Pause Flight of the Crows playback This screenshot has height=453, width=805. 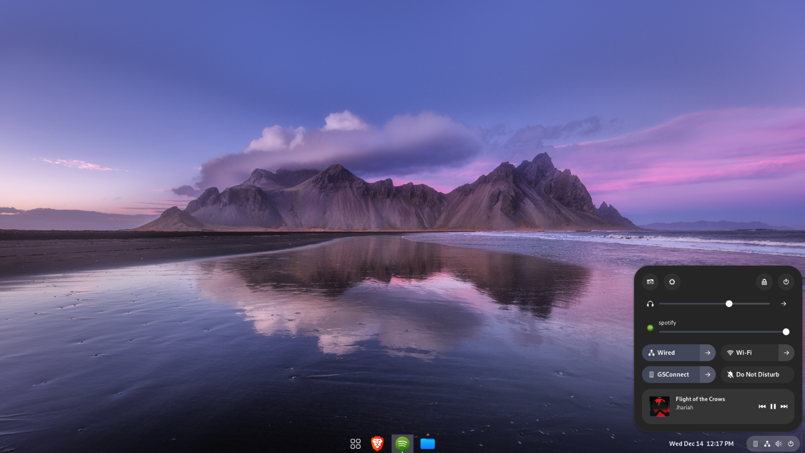[773, 406]
